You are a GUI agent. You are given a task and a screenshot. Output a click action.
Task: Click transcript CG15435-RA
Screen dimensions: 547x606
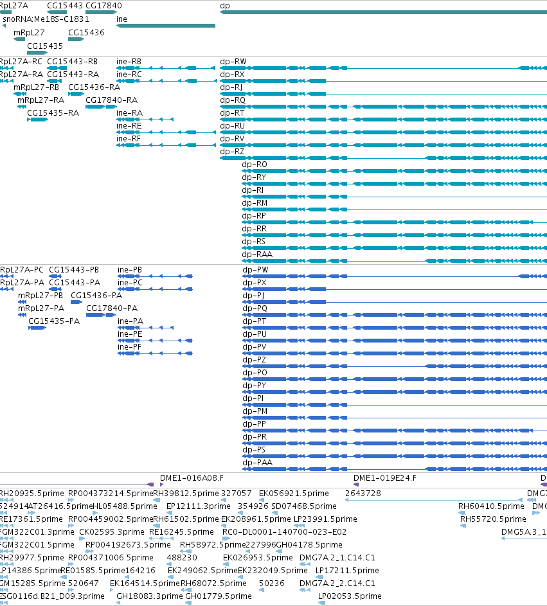pyautogui.click(x=37, y=120)
